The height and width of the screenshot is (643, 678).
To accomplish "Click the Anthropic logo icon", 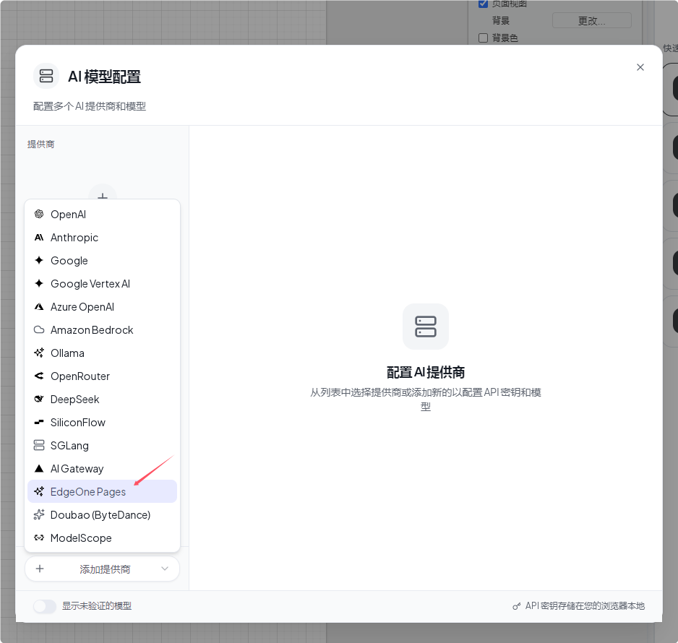I will pyautogui.click(x=39, y=237).
